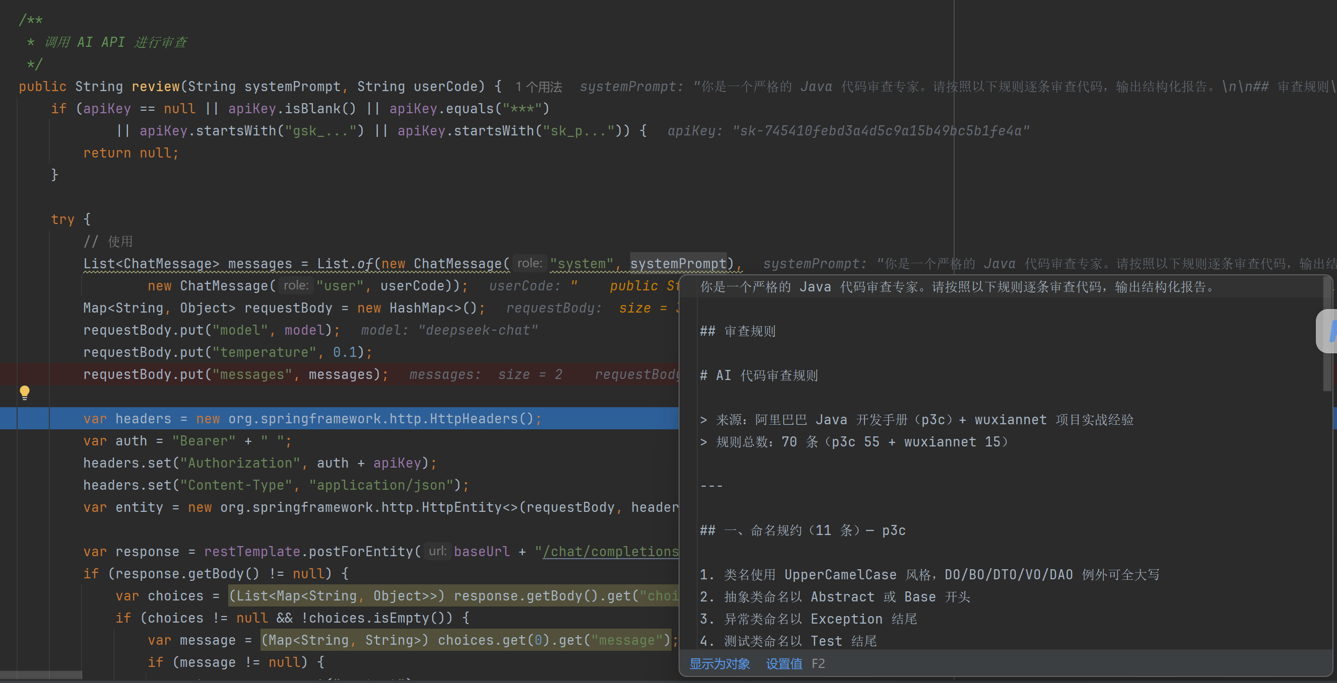Click rule 1 '类名使用 UpperCamelCase' in popup
The height and width of the screenshot is (683, 1337).
click(x=929, y=575)
